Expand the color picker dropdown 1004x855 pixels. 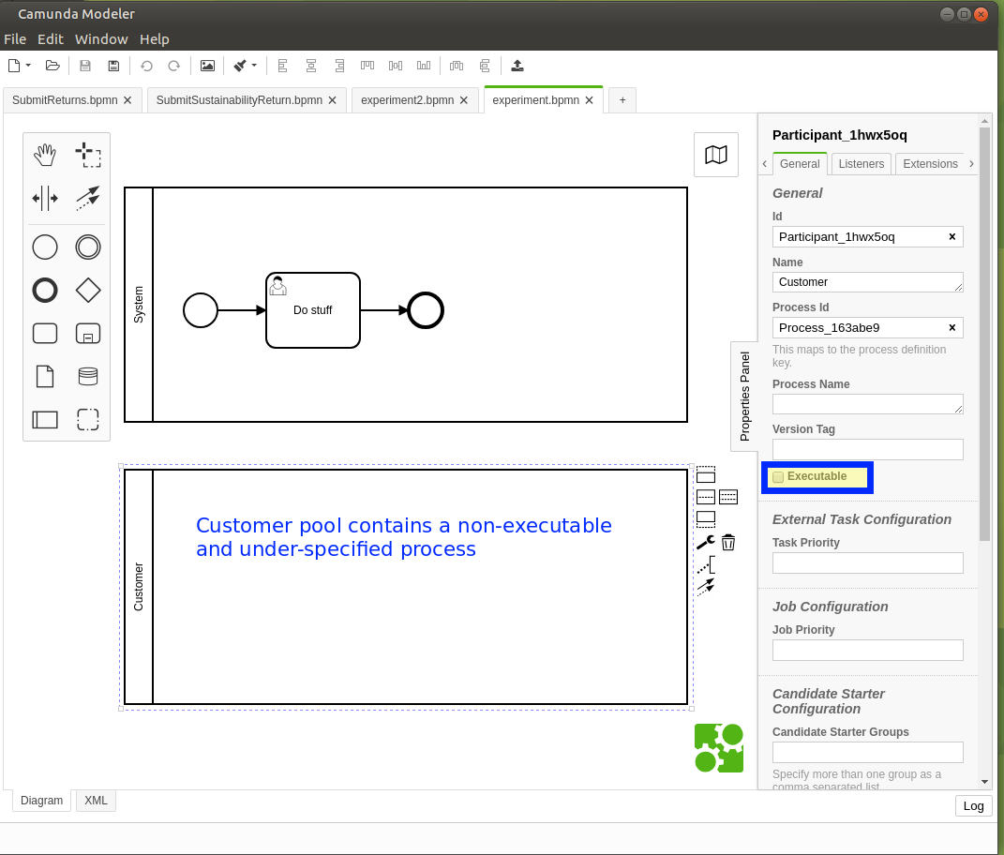[254, 66]
